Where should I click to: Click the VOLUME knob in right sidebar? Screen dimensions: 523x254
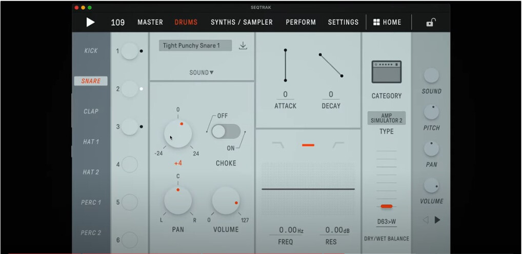(x=431, y=186)
